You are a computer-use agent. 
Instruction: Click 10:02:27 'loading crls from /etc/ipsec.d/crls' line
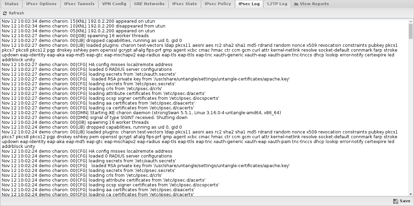tap(82, 89)
